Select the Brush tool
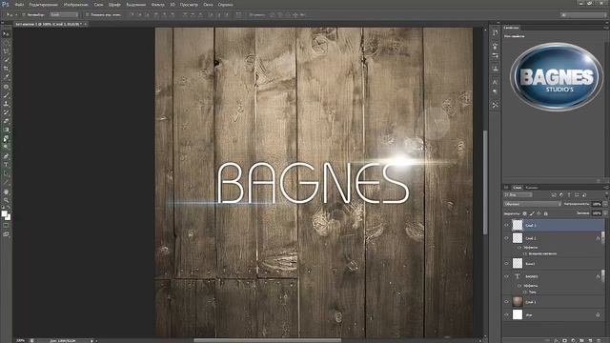This screenshot has height=343, width=610. pos(6,95)
